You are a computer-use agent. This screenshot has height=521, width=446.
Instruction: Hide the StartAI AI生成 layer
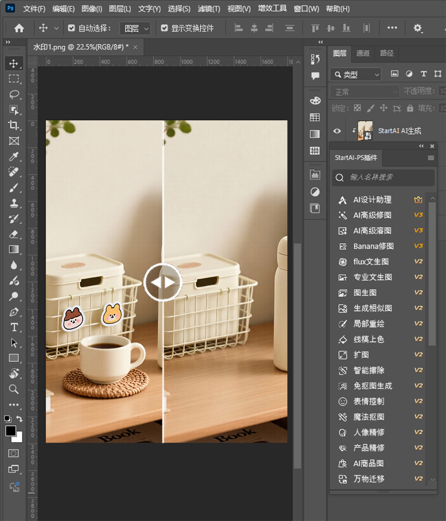337,131
